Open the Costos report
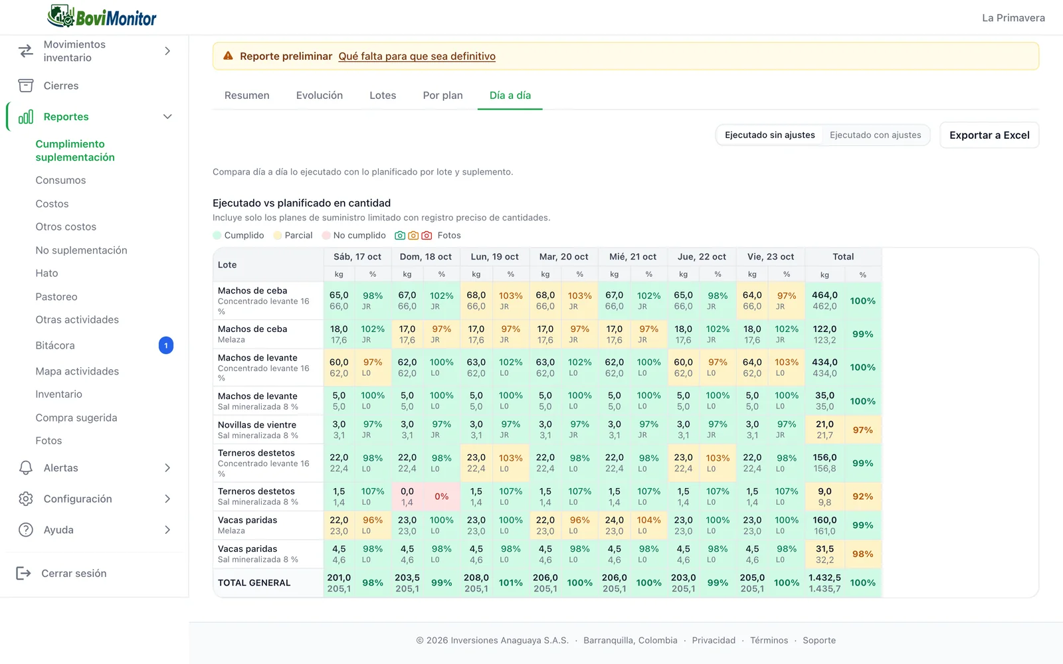This screenshot has height=664, width=1063. (x=52, y=204)
